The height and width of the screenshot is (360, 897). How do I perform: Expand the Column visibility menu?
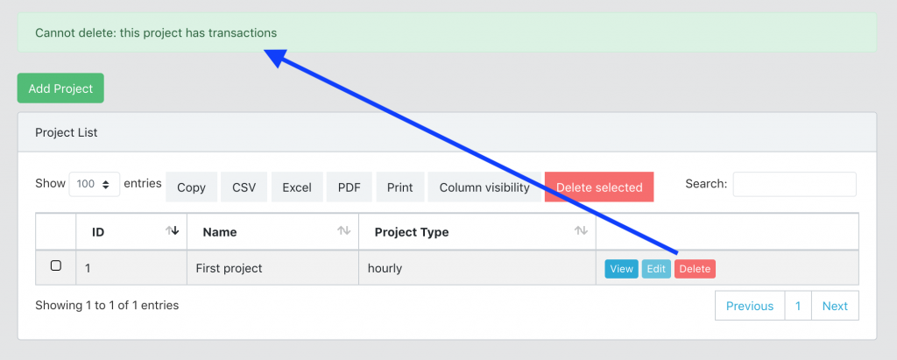(484, 187)
